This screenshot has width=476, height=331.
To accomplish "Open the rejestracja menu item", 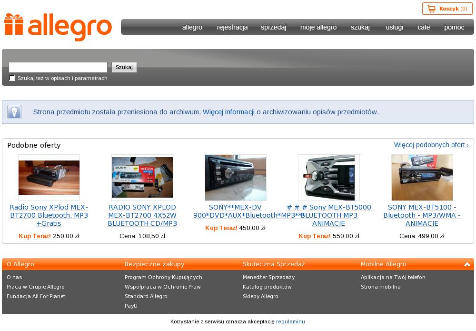I will 232,27.
